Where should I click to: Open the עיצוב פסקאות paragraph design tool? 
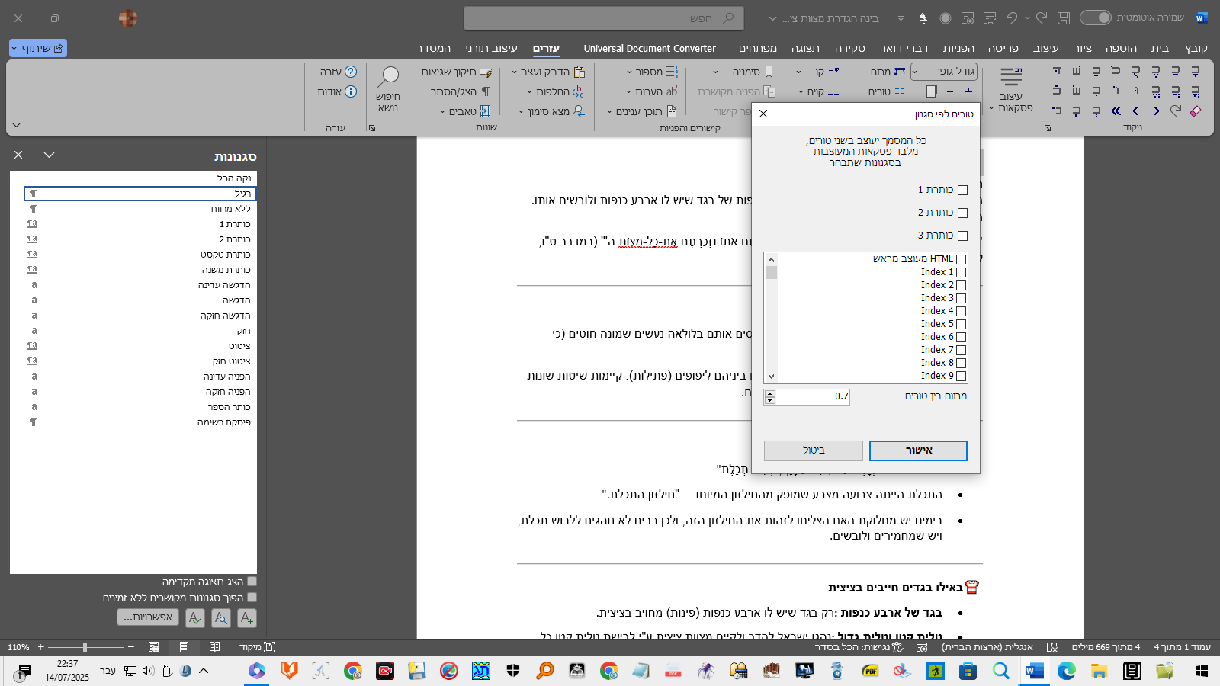point(1011,90)
